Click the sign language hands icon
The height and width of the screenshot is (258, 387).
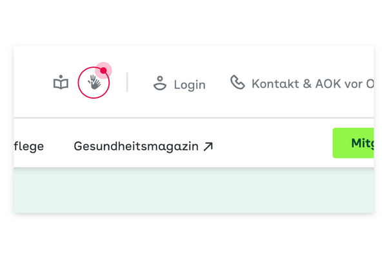94,82
